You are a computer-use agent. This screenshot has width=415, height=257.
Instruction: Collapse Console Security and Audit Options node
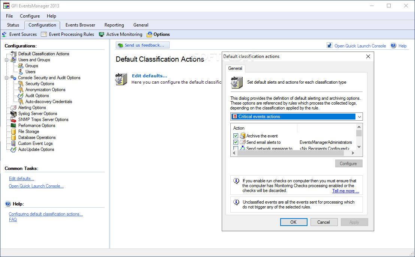7,78
